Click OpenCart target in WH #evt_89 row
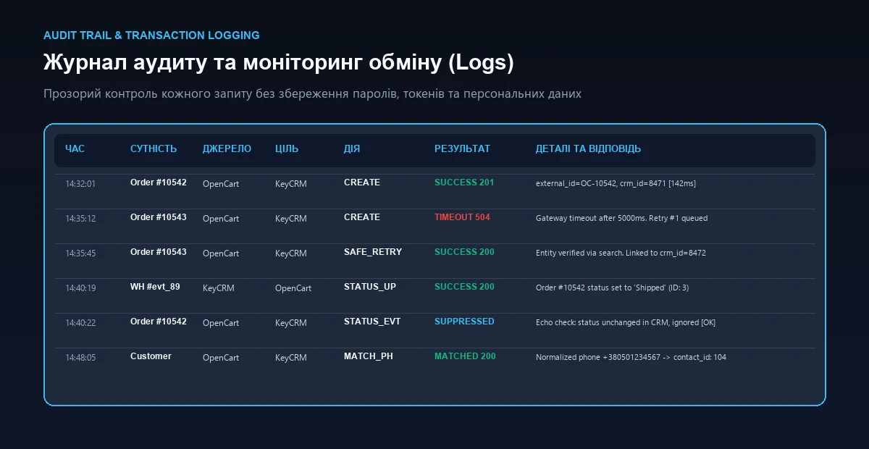Viewport: 869px width, 449px height. [x=293, y=288]
